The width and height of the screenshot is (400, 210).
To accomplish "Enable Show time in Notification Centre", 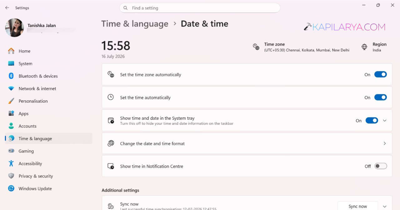I will pos(381,166).
